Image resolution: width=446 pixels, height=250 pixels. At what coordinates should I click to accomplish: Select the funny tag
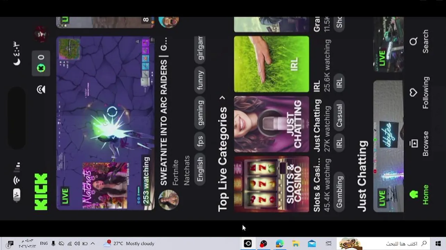[x=200, y=81]
